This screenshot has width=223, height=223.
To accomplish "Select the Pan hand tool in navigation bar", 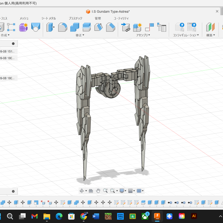I will coord(98,191).
